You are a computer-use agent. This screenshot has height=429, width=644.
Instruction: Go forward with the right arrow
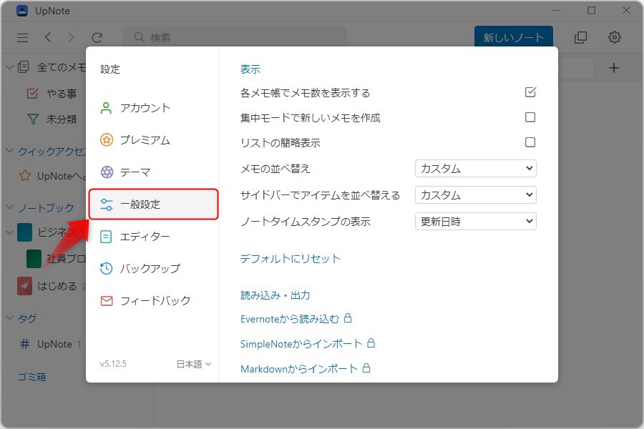pyautogui.click(x=71, y=37)
